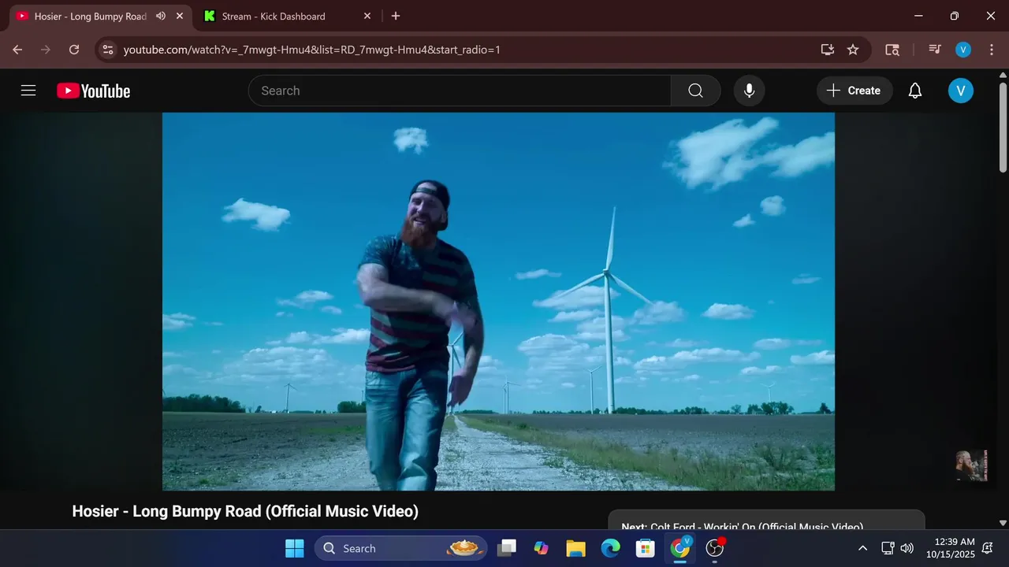This screenshot has width=1009, height=567.
Task: Go to YouTube home via logo
Action: point(93,91)
